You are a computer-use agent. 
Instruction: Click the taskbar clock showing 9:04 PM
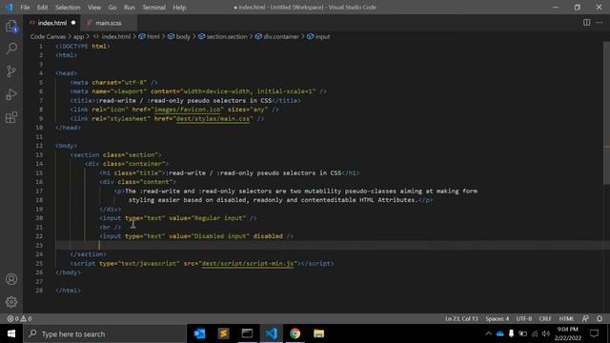[x=568, y=333]
